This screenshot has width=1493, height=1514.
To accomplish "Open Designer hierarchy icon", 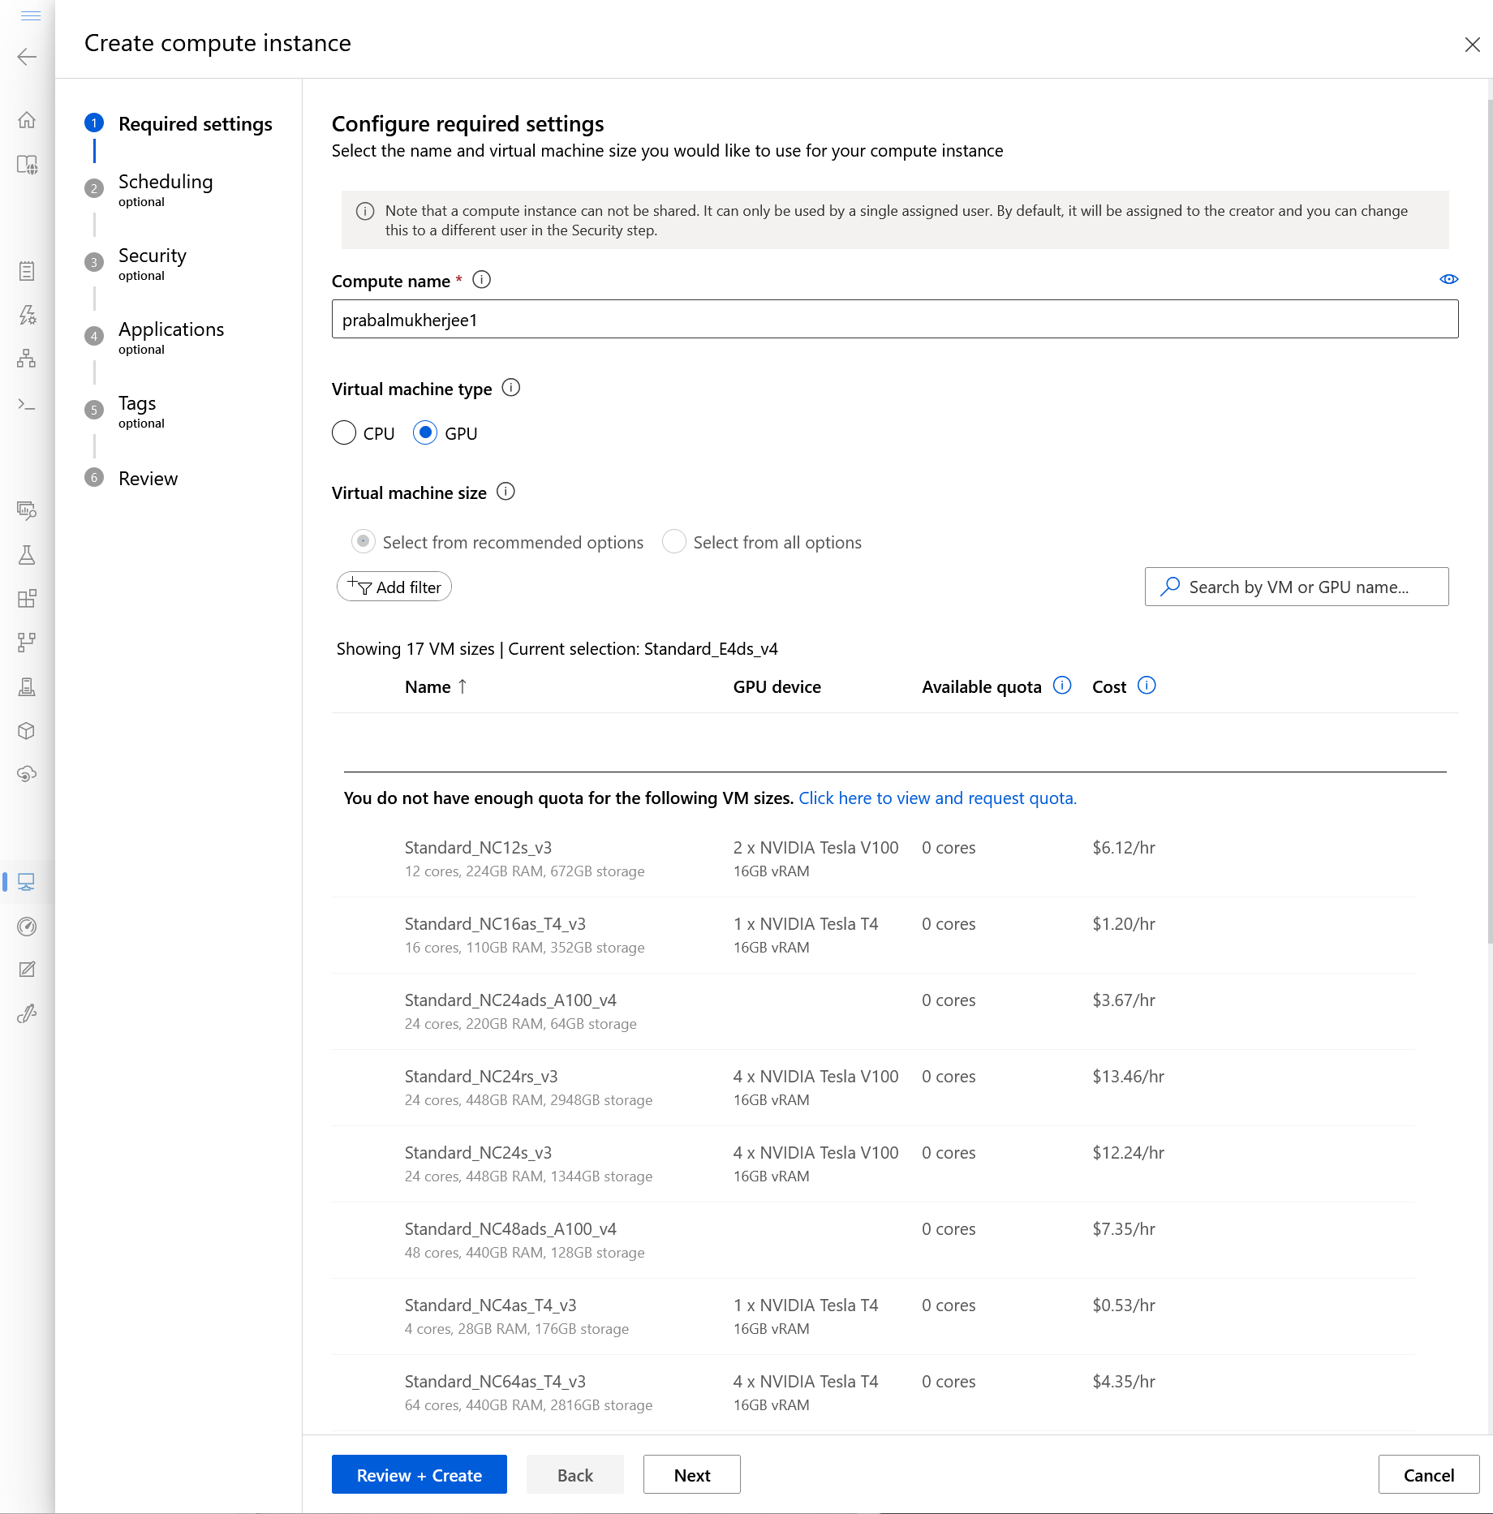I will [x=27, y=359].
